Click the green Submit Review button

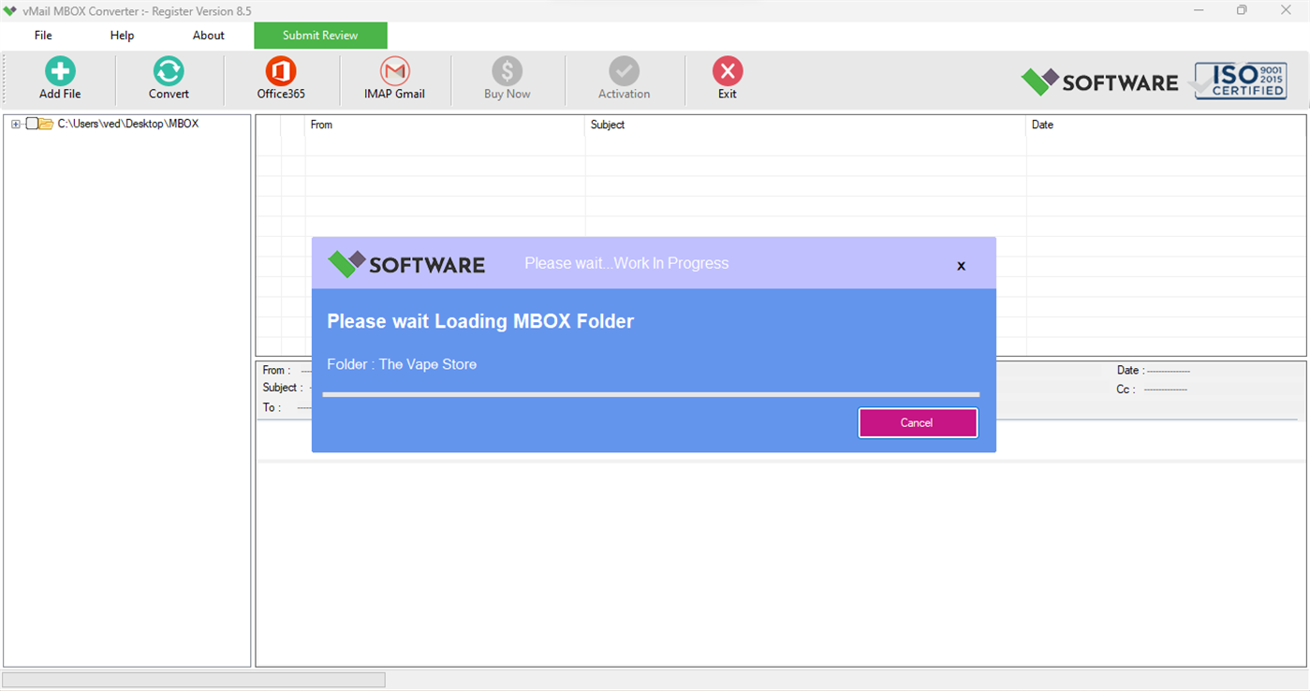tap(320, 35)
